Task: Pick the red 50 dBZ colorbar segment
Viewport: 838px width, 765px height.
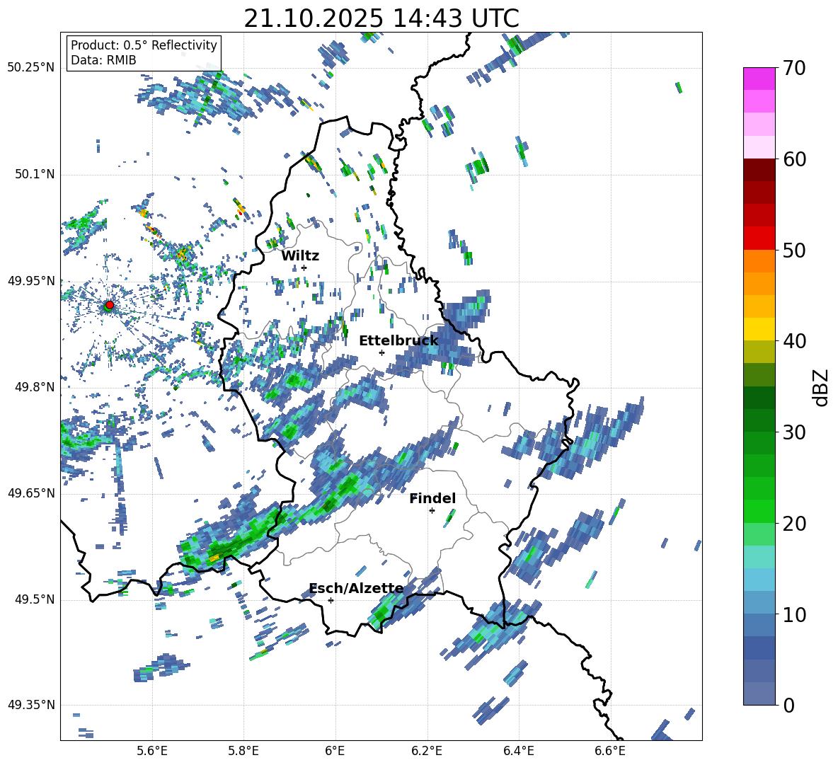Action: coord(759,238)
